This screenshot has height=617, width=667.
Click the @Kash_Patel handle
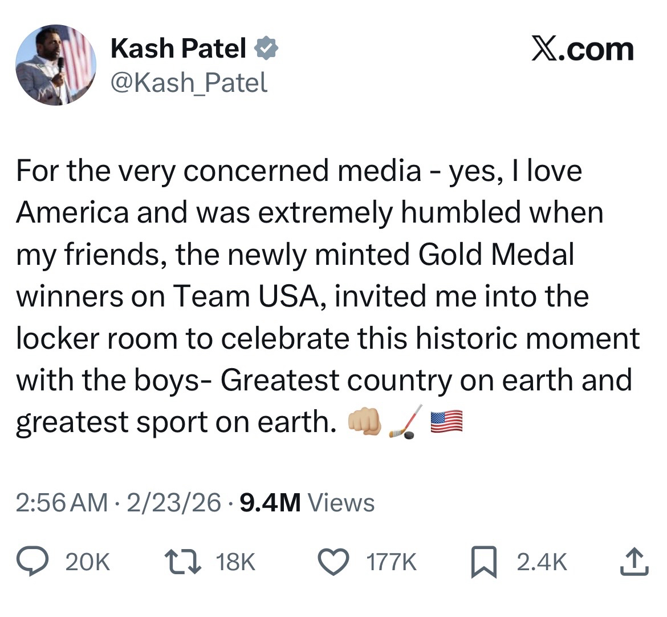click(x=189, y=83)
